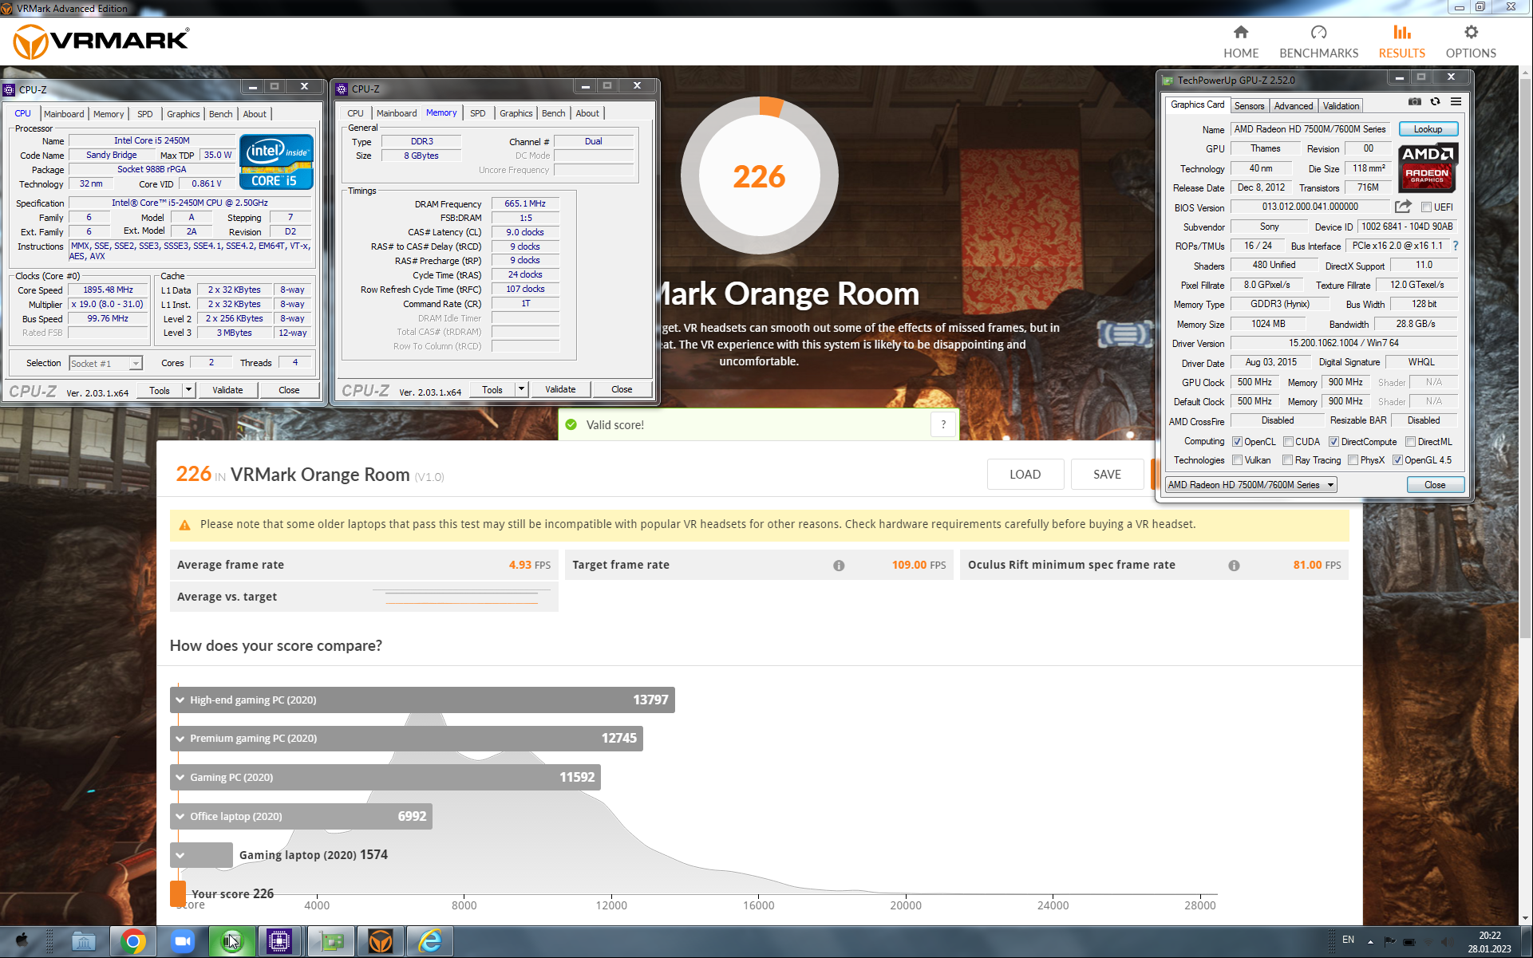This screenshot has width=1533, height=958.
Task: Click the GPU-Z screenshot camera icon
Action: [x=1414, y=101]
